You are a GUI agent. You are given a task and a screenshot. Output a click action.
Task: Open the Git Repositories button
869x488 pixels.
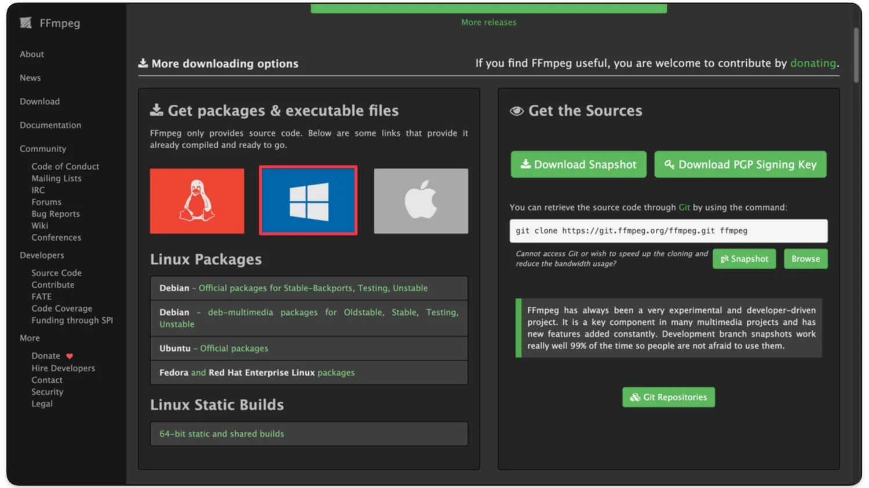point(668,397)
